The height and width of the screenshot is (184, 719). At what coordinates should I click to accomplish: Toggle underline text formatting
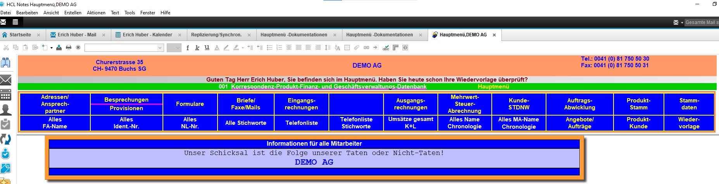tap(207, 48)
